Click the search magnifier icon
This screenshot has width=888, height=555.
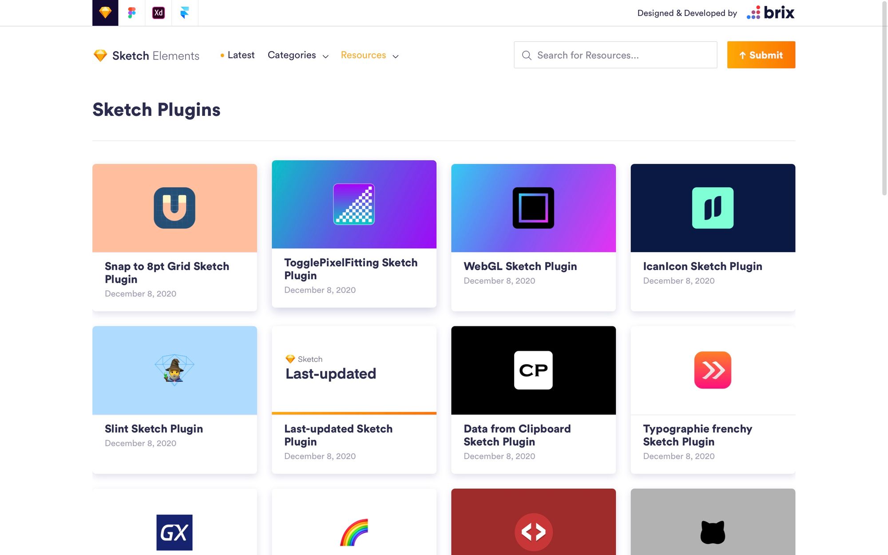527,55
